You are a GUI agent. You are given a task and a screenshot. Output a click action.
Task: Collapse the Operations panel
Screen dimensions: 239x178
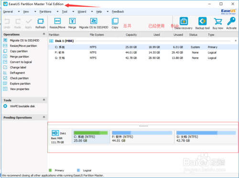pos(44,34)
